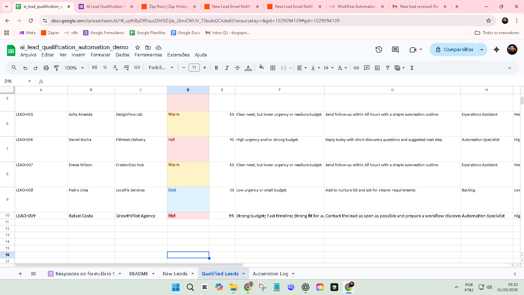Print the spreadsheet via the printer icon

tap(46, 68)
